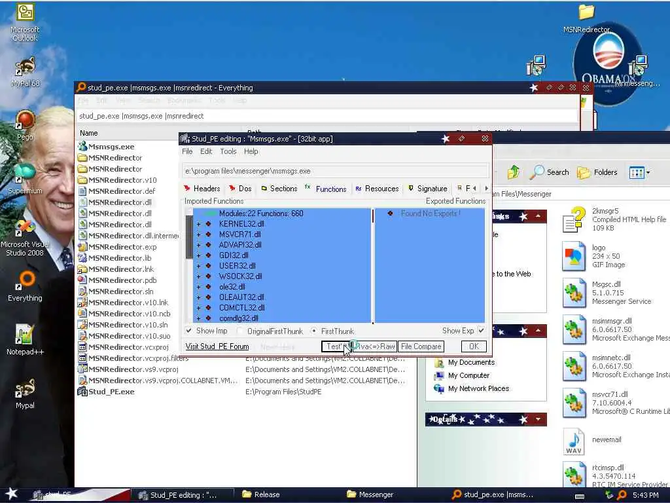The height and width of the screenshot is (503, 670).
Task: Expand OLEAUT32.dll imported module
Action: click(x=198, y=297)
